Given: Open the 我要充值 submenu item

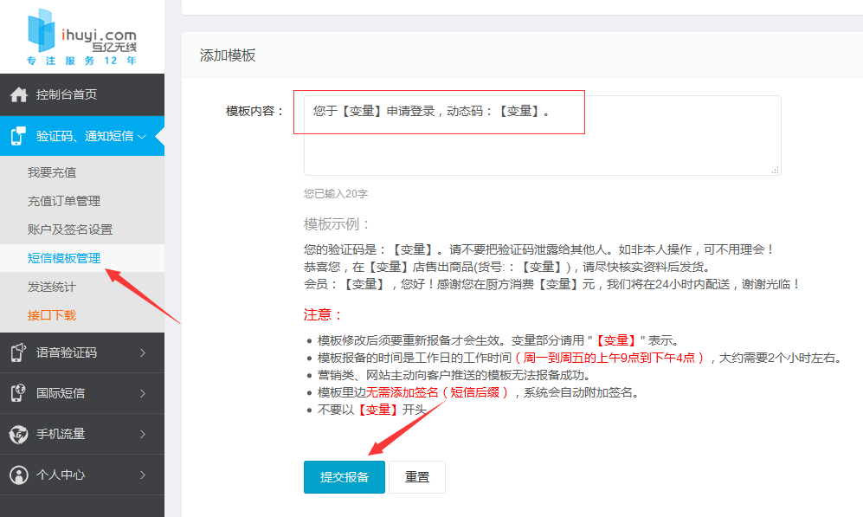Looking at the screenshot, I should point(52,172).
